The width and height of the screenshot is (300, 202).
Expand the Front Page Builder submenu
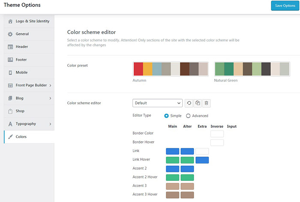pyautogui.click(x=50, y=85)
